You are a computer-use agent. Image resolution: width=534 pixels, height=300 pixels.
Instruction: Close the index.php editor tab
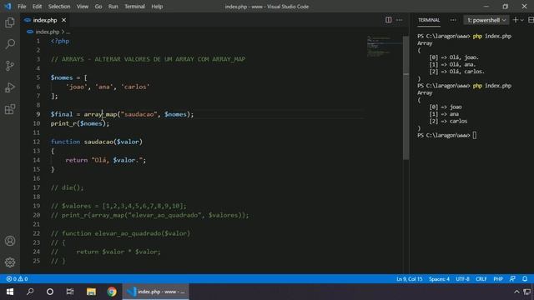tap(63, 20)
